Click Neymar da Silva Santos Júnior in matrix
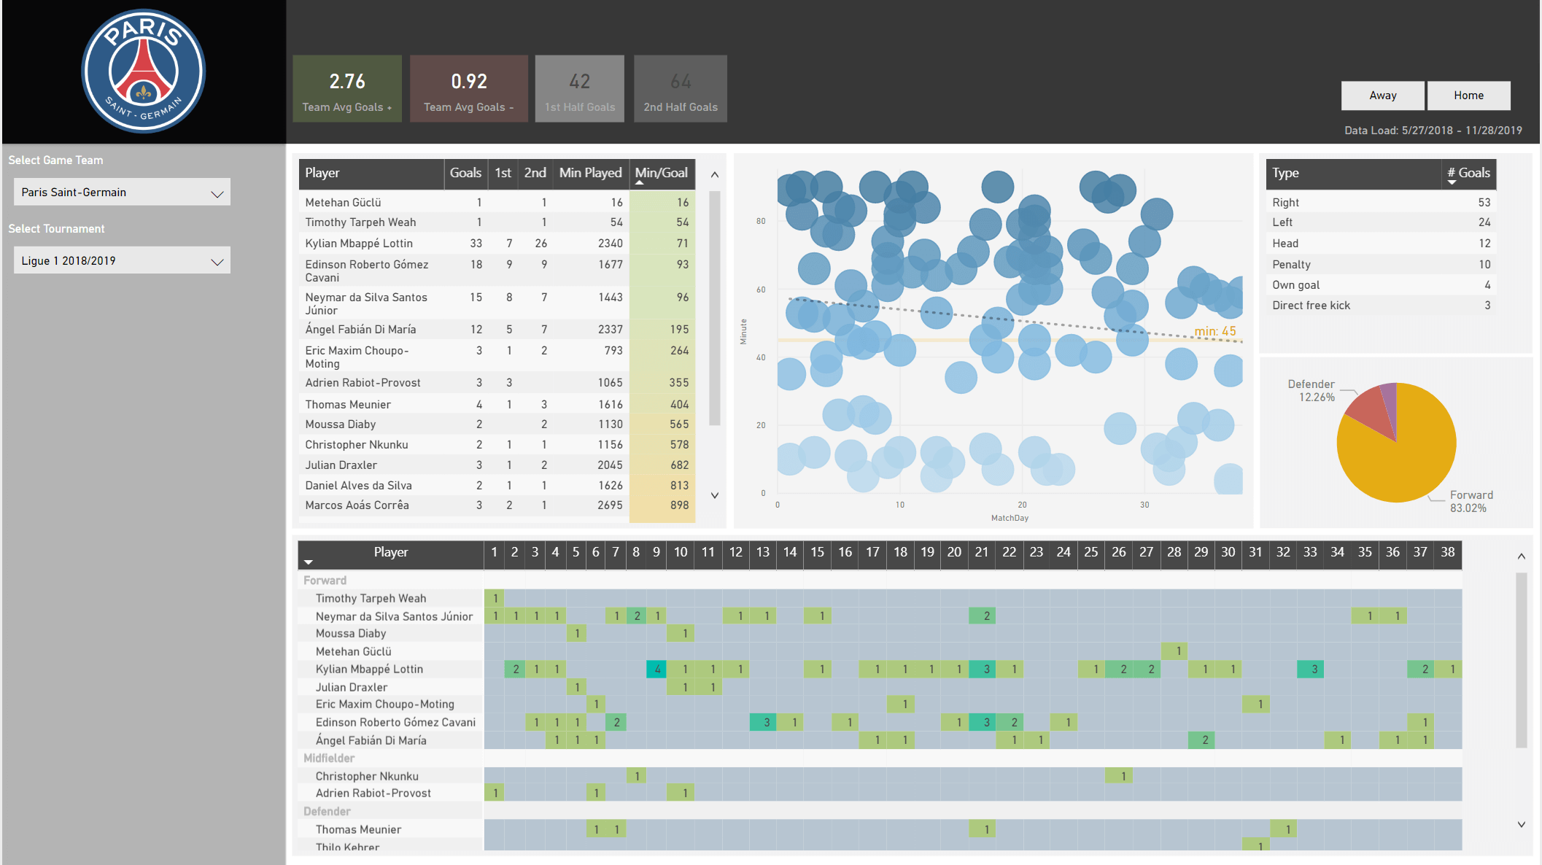1542x865 pixels. click(394, 616)
